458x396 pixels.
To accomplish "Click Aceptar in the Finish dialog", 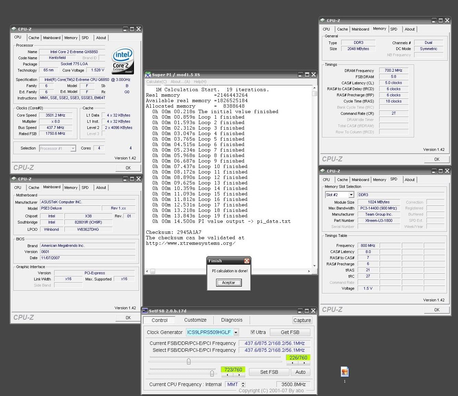I will click(x=228, y=283).
